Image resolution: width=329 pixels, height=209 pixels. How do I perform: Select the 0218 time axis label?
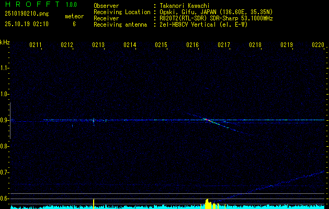255,45
